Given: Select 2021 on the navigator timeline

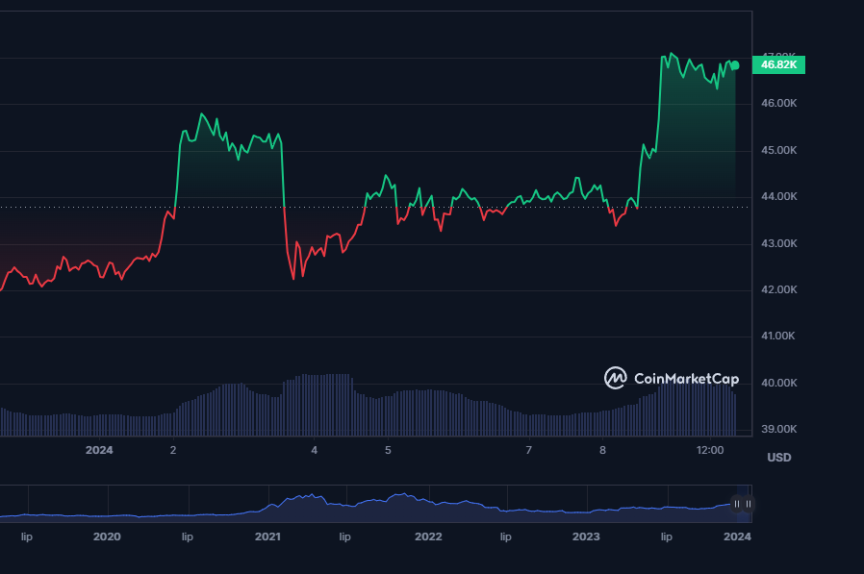Looking at the screenshot, I should tap(267, 537).
